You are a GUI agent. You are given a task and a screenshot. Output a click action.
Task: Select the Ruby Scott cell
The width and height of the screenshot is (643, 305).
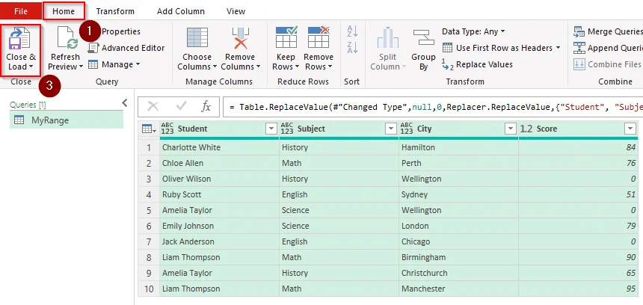[219, 194]
